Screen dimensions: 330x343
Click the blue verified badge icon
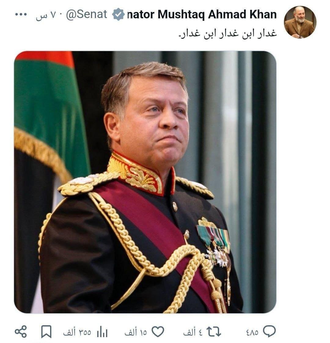[118, 15]
